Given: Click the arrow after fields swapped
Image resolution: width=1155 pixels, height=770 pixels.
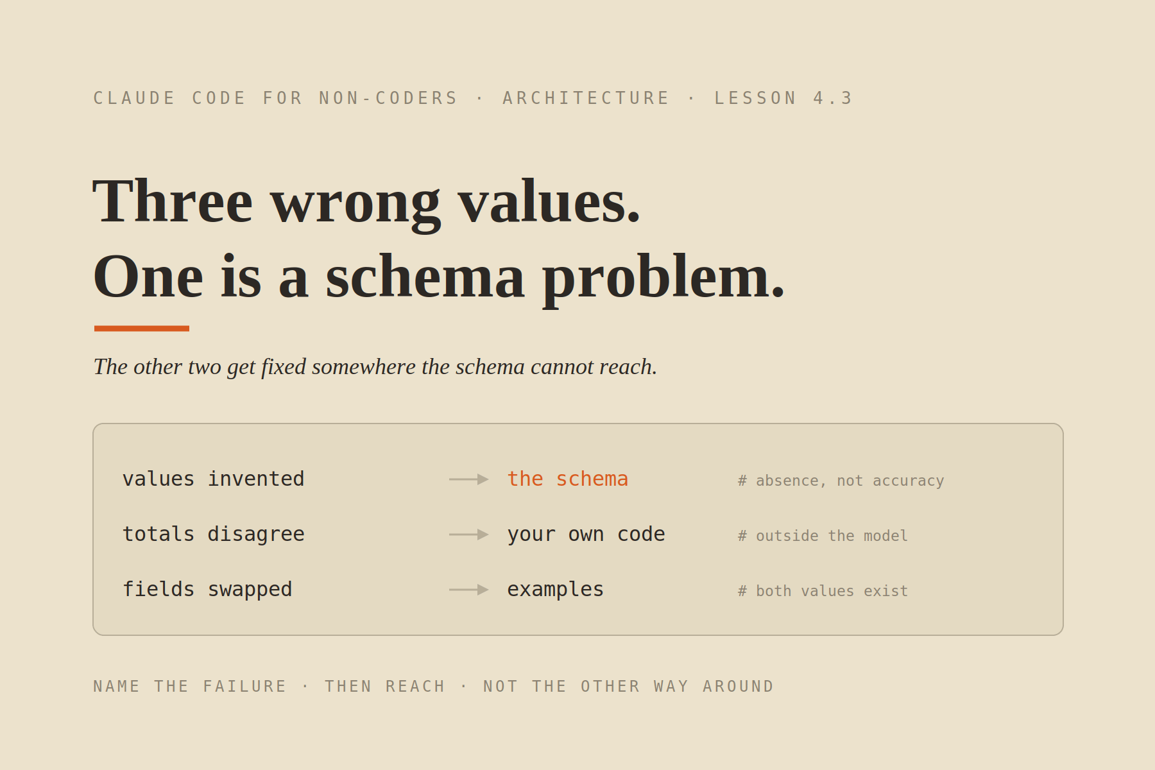Looking at the screenshot, I should (469, 590).
